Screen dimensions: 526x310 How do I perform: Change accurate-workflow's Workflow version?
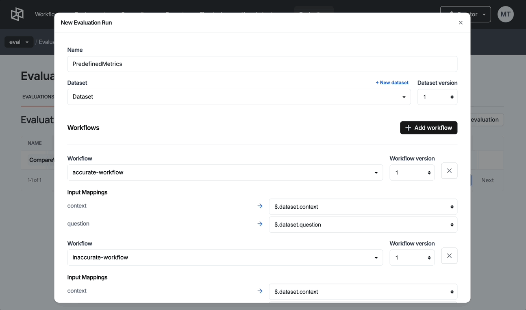coord(412,172)
